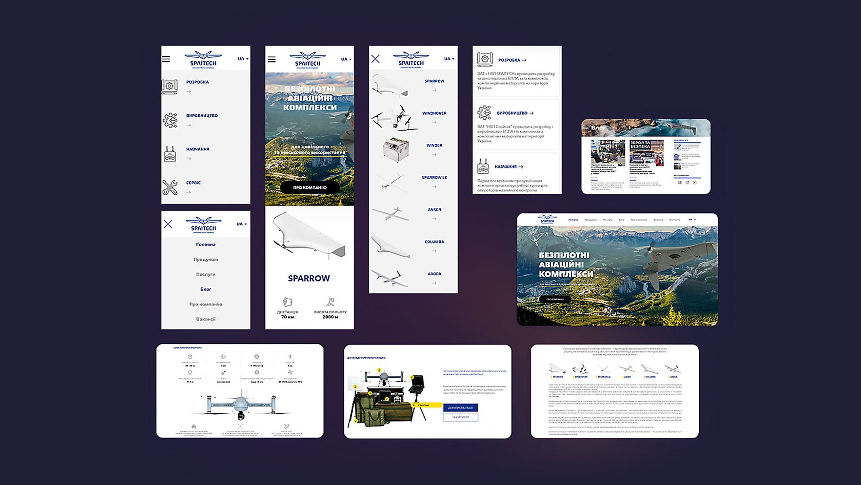
Task: Select Головна in the mobile menu
Action: 206,244
